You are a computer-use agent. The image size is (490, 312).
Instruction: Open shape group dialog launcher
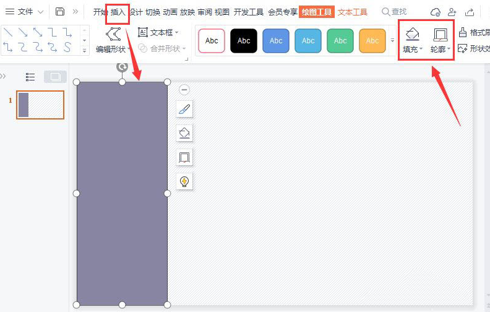click(187, 59)
